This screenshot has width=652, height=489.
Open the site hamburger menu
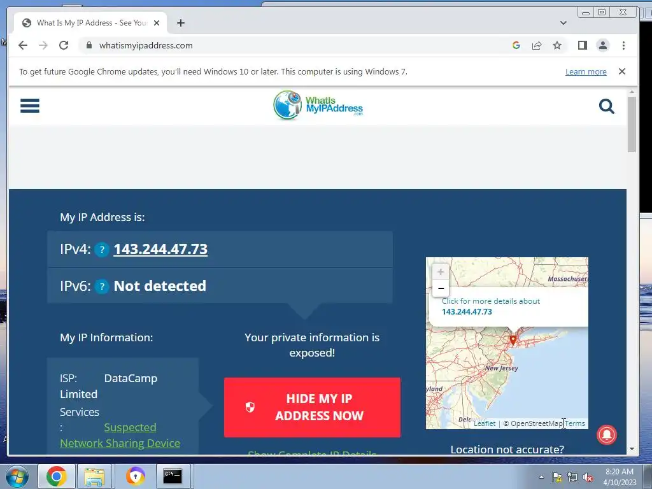click(30, 106)
